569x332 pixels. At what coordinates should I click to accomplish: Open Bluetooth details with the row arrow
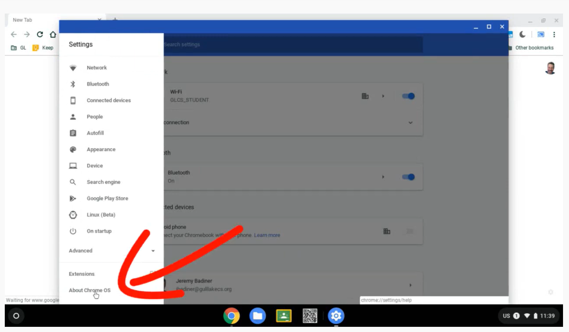383,177
